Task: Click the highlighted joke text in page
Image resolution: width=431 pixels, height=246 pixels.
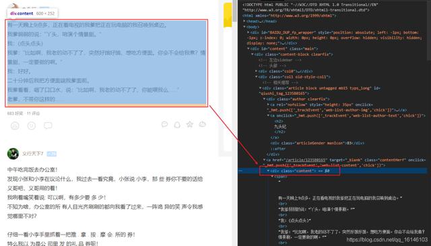Action: coord(106,62)
